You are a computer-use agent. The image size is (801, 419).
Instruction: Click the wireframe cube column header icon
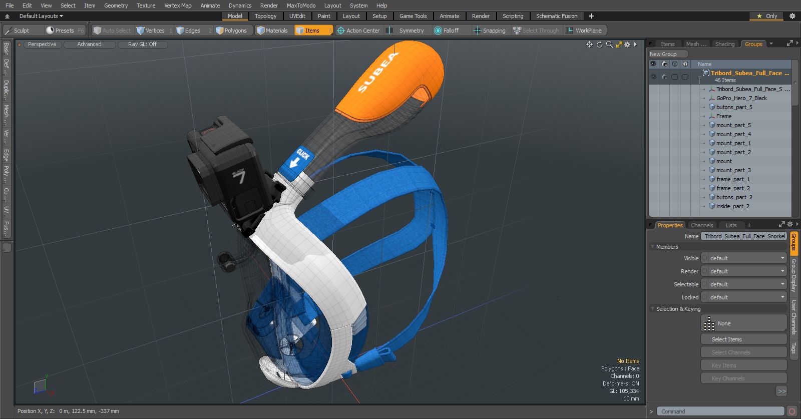tap(675, 64)
